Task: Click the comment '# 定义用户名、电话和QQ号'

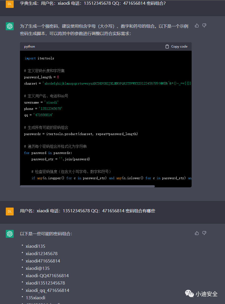Action: point(46,96)
